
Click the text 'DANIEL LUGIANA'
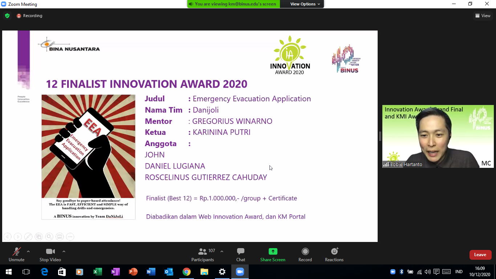coord(175,166)
